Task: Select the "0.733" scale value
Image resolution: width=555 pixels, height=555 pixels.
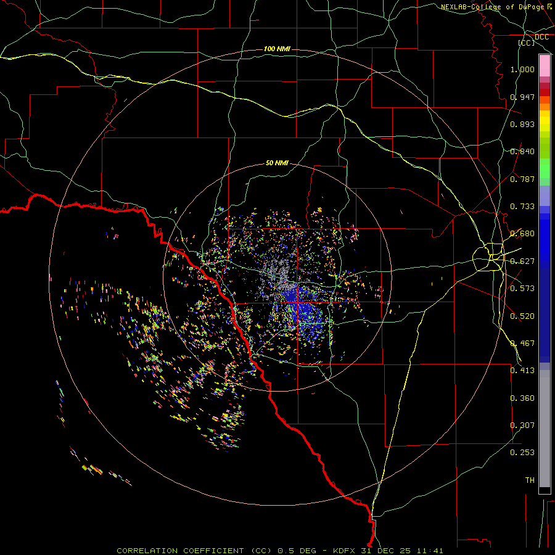Action: (x=522, y=207)
